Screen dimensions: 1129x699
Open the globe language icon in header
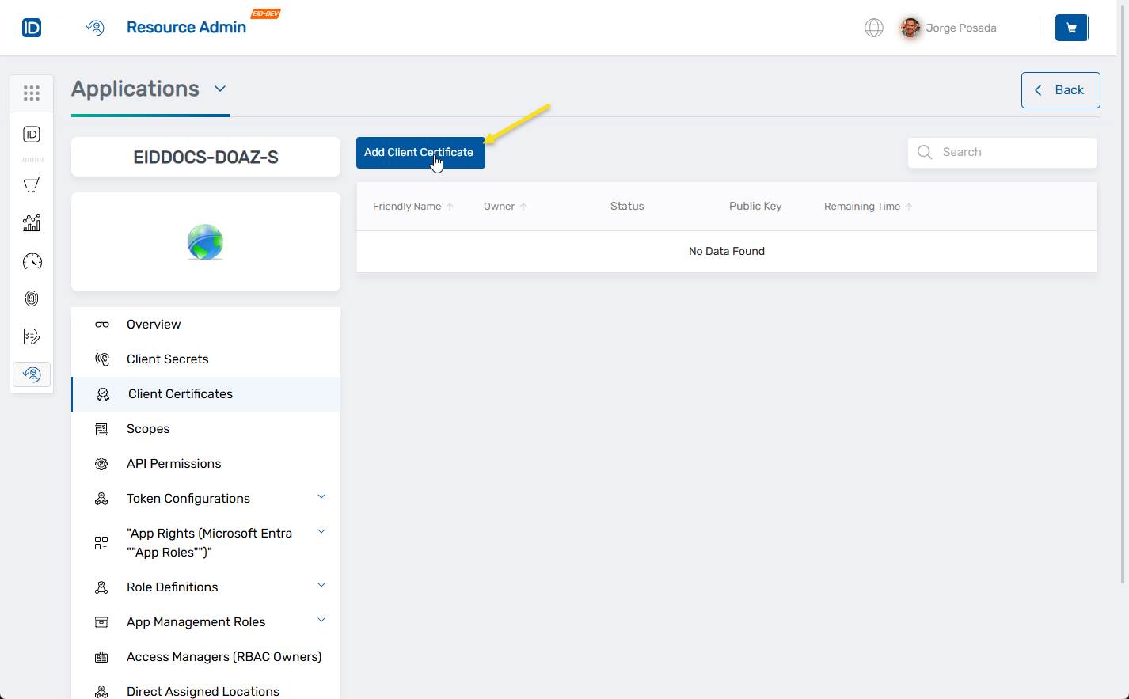coord(874,28)
